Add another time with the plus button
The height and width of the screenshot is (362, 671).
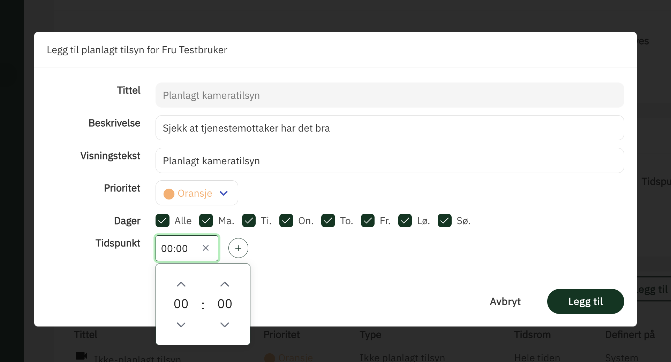point(238,248)
